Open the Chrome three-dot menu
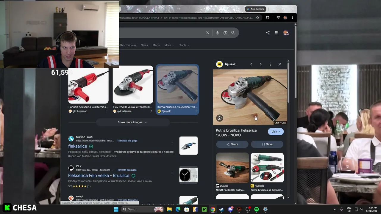Image resolution: width=381 pixels, height=214 pixels. [x=292, y=18]
